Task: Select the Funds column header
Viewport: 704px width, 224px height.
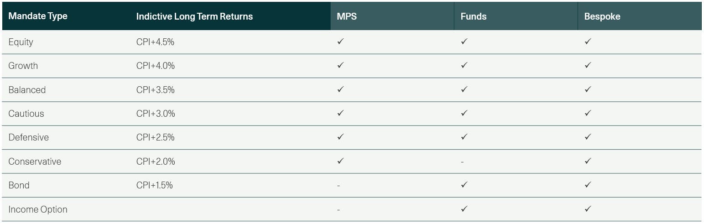Action: click(473, 16)
